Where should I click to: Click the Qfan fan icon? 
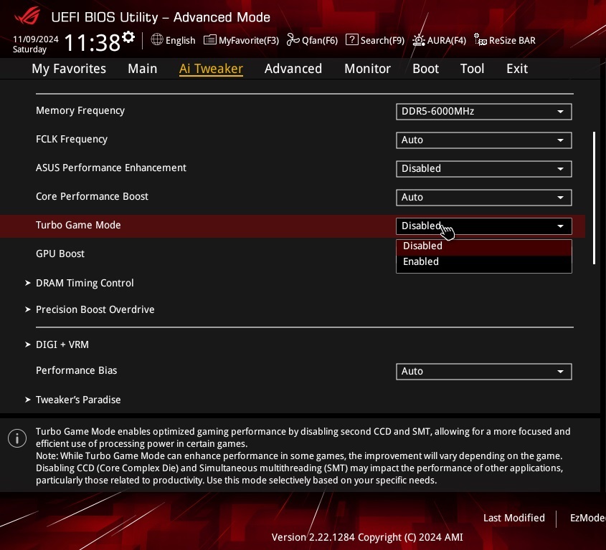(x=293, y=39)
